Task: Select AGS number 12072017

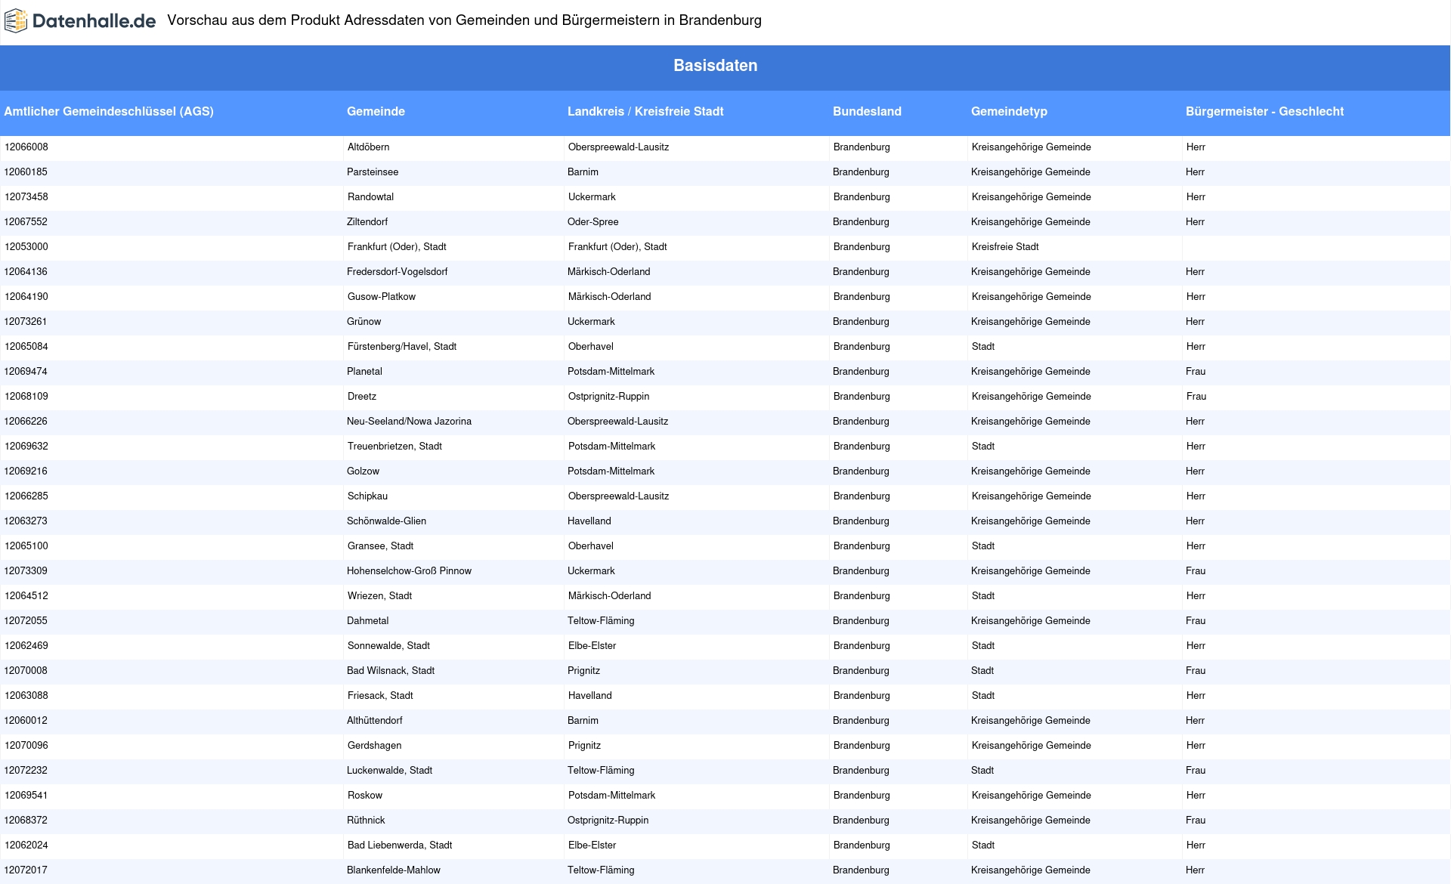Action: click(x=26, y=870)
